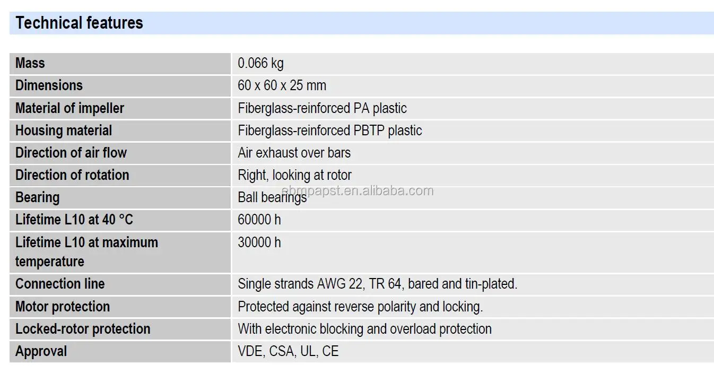Select the Housing material label

[x=64, y=131]
